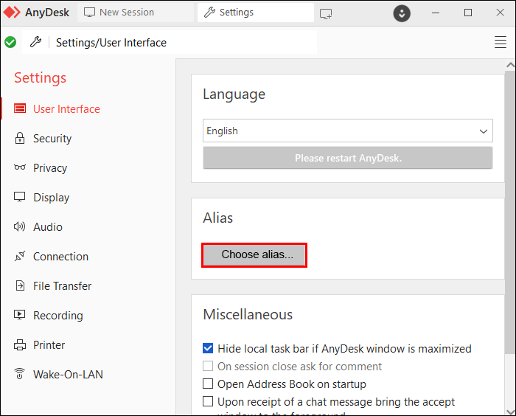This screenshot has height=416, width=516.
Task: Click the Choose alias button
Action: [254, 255]
